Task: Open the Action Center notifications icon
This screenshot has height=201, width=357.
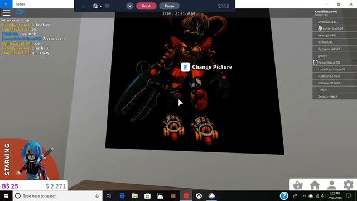Action: coord(348,196)
